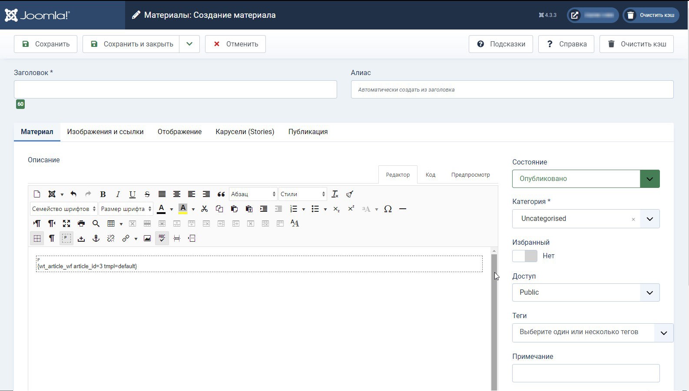Click the insert image icon
The width and height of the screenshot is (689, 391).
point(147,238)
